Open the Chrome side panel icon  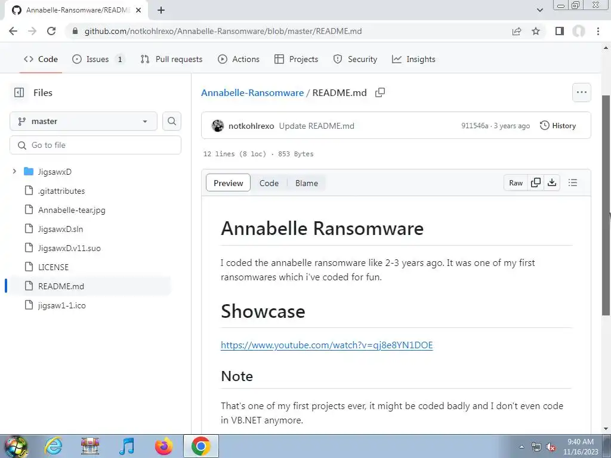560,31
